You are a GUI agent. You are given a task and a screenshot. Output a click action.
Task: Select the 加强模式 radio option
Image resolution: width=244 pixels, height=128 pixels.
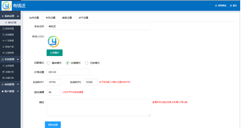(x=68, y=63)
